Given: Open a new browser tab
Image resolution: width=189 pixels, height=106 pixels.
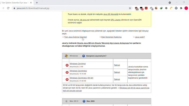Looking at the screenshot, I should [37, 3].
